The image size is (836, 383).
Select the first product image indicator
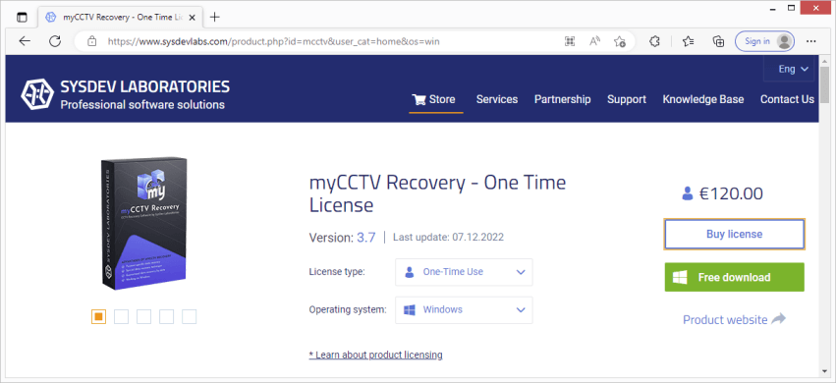pyautogui.click(x=98, y=316)
